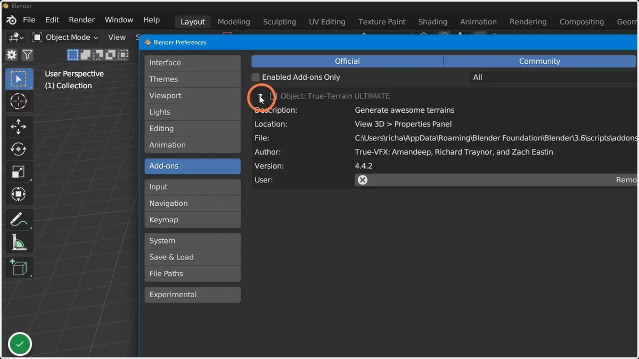Click the add-on file path text
This screenshot has width=639, height=359.
pos(496,138)
